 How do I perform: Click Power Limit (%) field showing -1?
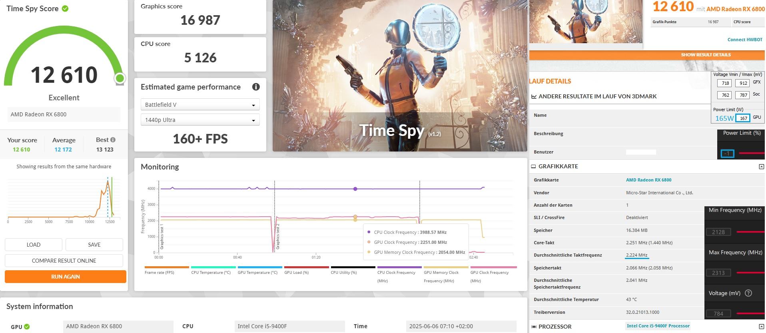click(x=727, y=154)
